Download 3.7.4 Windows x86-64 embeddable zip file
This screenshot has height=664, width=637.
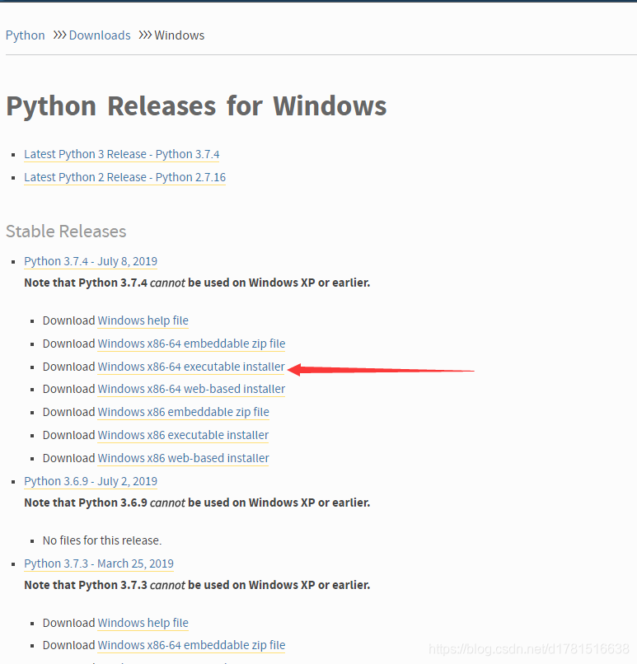pyautogui.click(x=191, y=344)
